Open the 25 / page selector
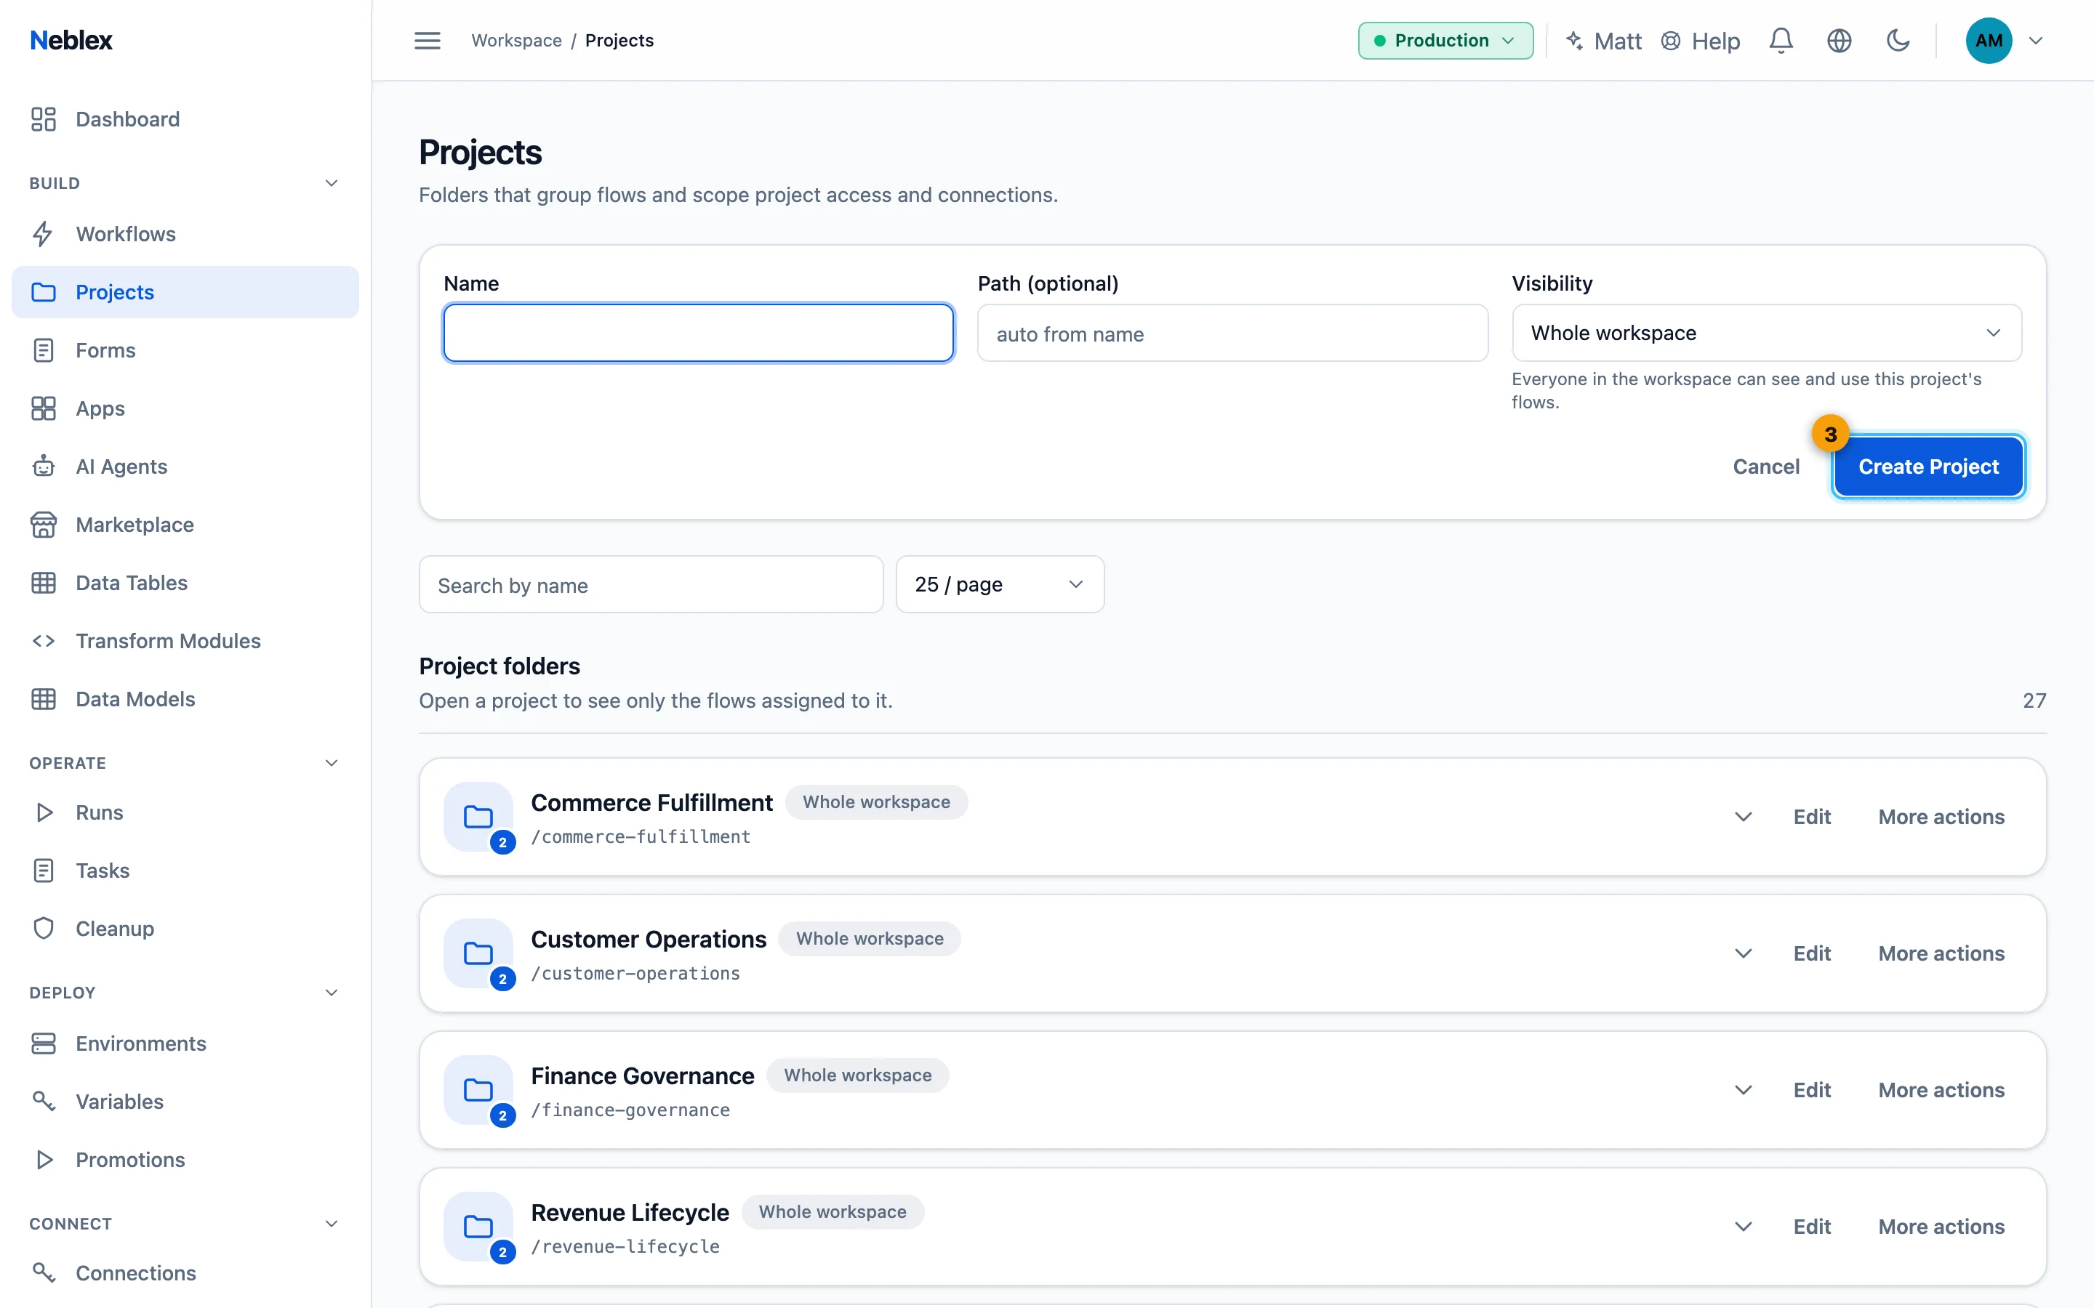Viewport: 2094px width, 1308px height. [x=1000, y=585]
